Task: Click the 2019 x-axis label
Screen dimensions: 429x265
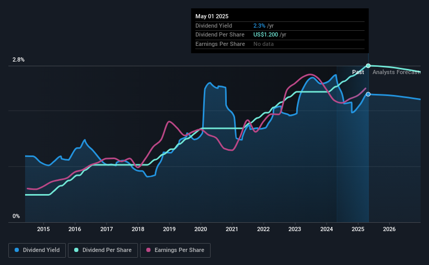Action: [x=169, y=229]
